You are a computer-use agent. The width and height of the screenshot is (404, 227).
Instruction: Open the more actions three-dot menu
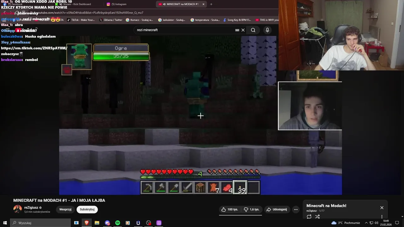point(296,209)
